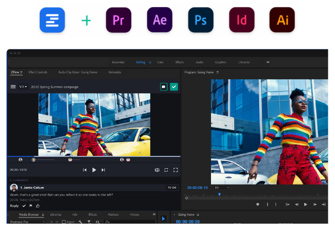Flag Jamie Callum's comment
The width and height of the screenshot is (335, 229).
[31, 206]
